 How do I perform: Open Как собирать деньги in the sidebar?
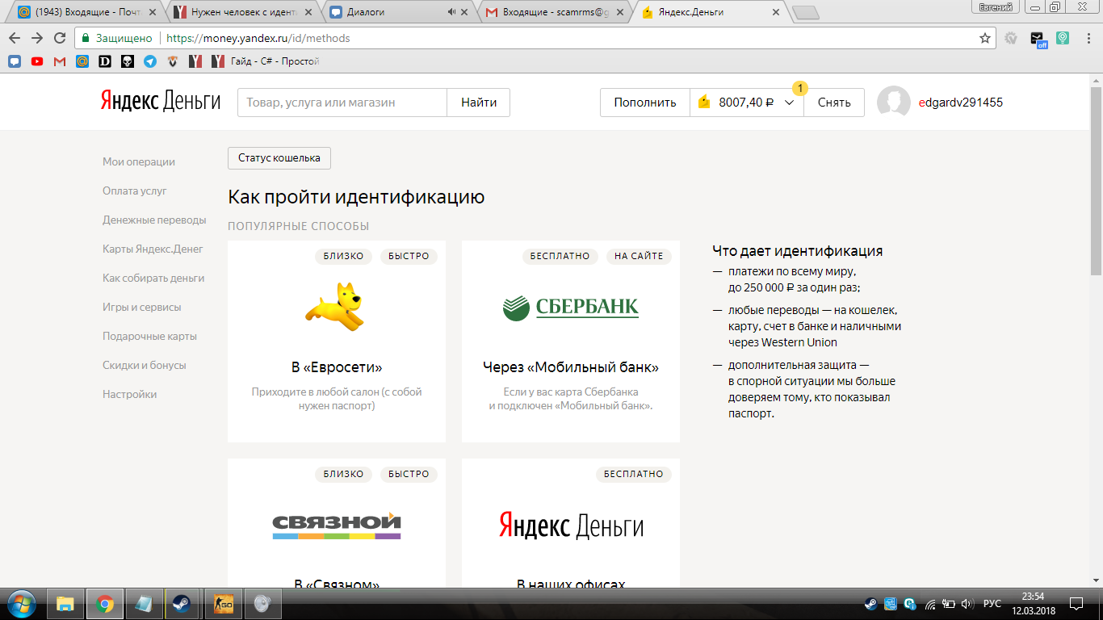coord(153,278)
